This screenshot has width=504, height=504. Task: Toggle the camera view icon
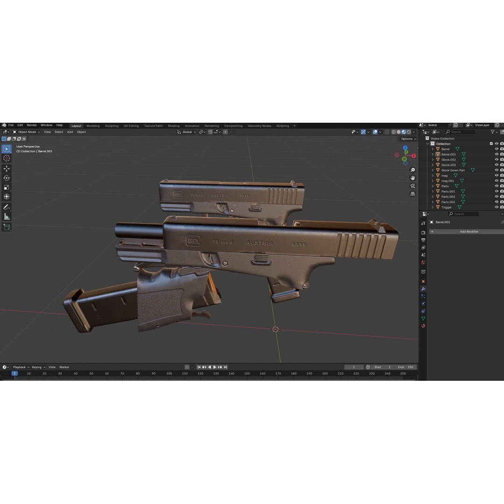click(413, 186)
